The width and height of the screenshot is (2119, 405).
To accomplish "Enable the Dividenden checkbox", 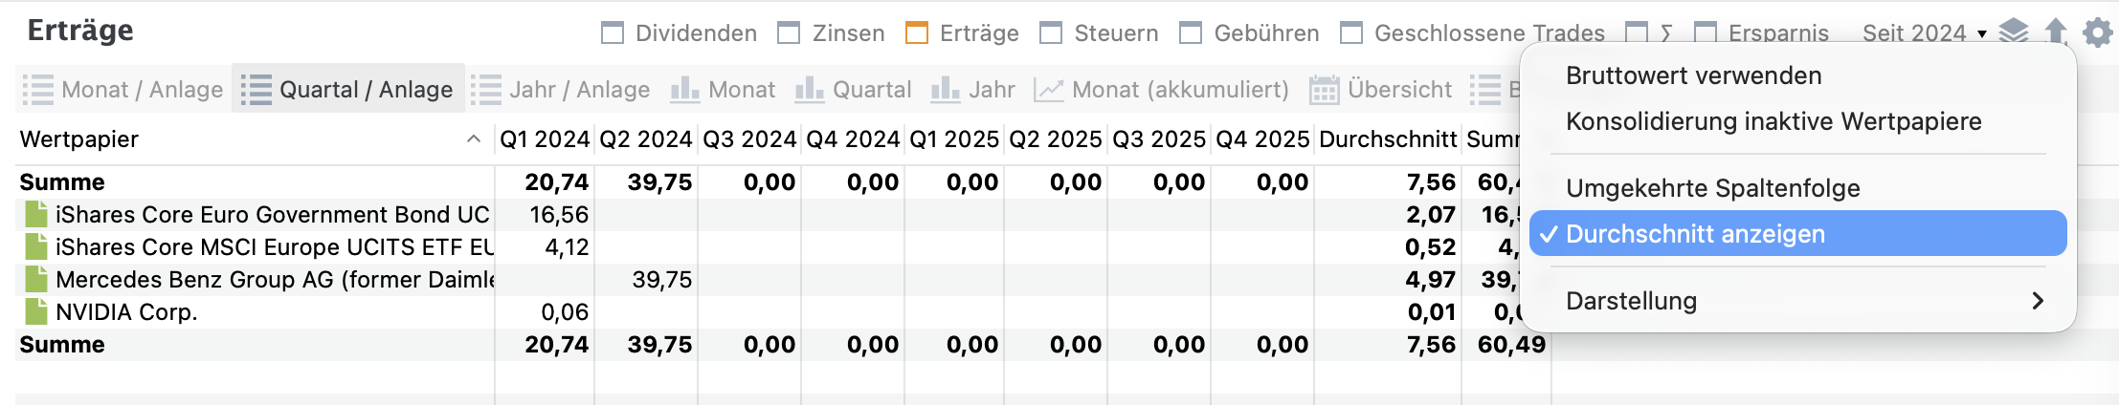I will [x=613, y=33].
